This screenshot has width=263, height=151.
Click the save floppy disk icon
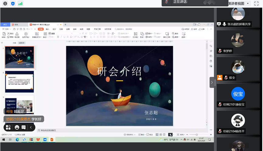pos(14,29)
